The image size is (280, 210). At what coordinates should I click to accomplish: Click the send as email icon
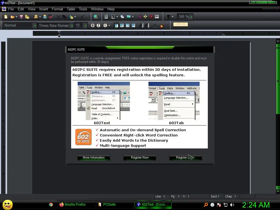(27, 17)
